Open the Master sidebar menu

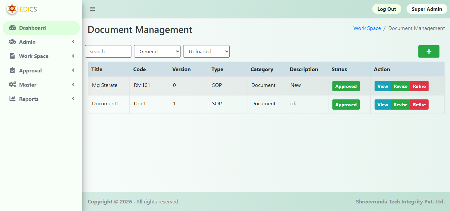click(x=28, y=85)
